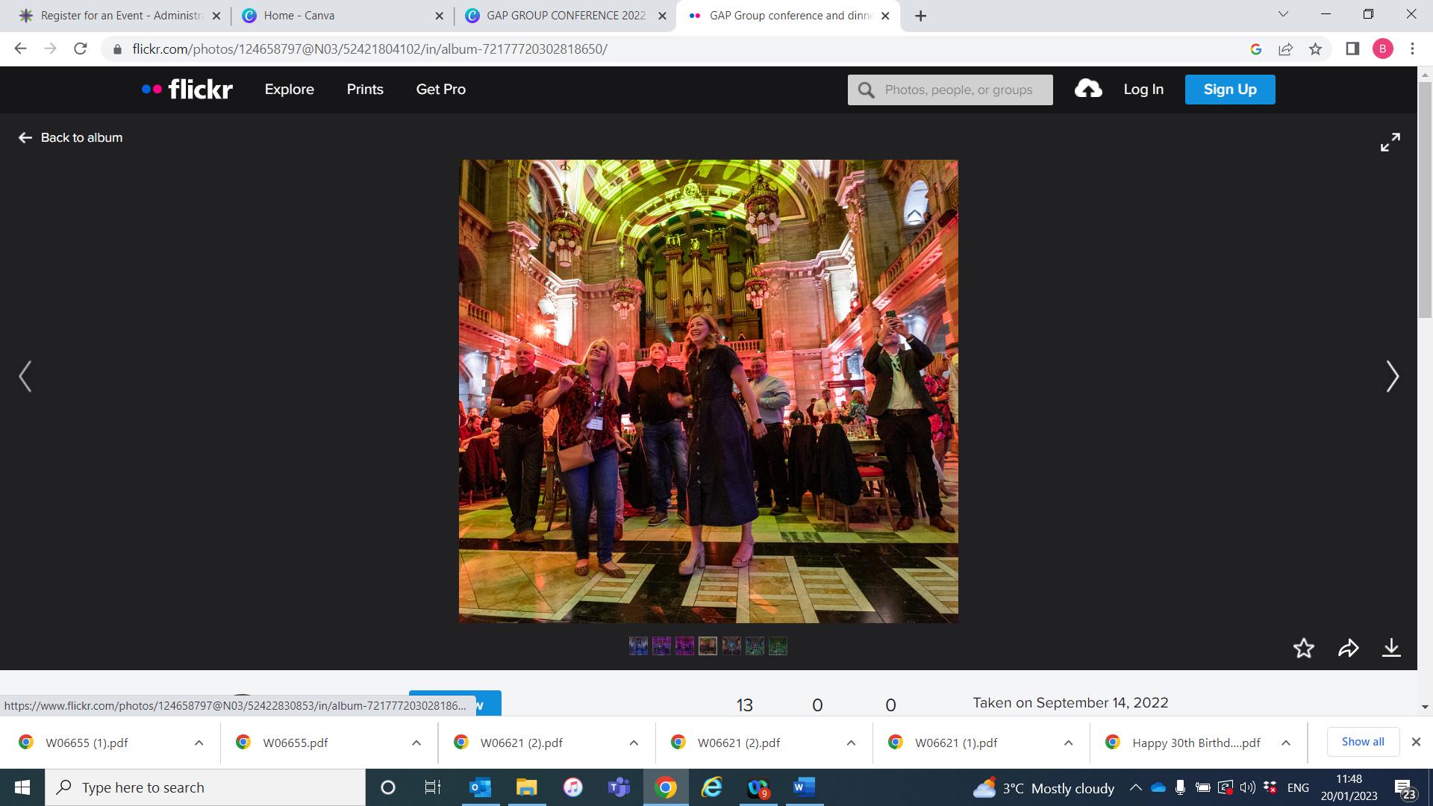The image size is (1433, 806).
Task: Open dropdown for W06655 (1).pdf download
Action: point(199,743)
